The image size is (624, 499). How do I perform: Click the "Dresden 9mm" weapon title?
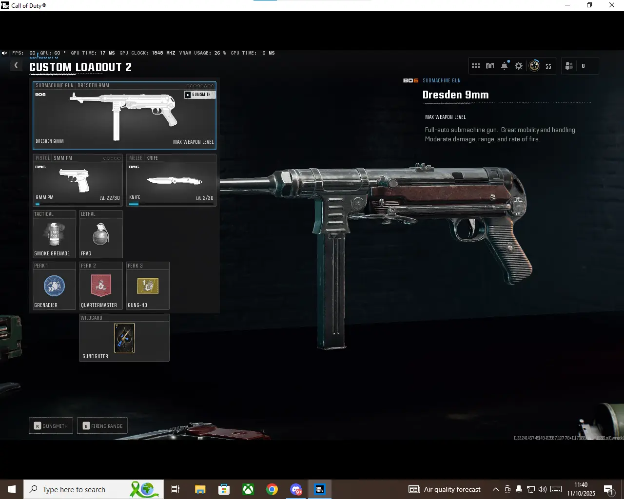456,95
